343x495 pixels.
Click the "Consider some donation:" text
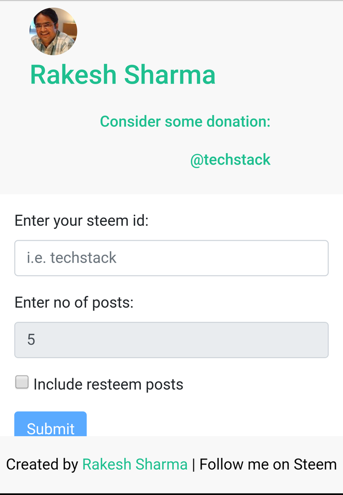[x=185, y=122]
